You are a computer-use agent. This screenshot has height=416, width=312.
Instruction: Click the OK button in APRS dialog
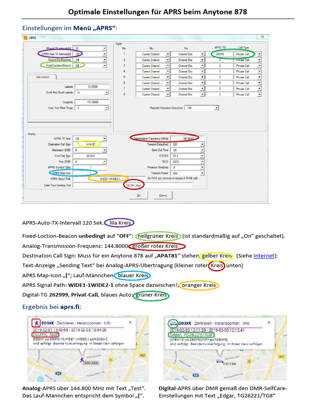click(139, 195)
